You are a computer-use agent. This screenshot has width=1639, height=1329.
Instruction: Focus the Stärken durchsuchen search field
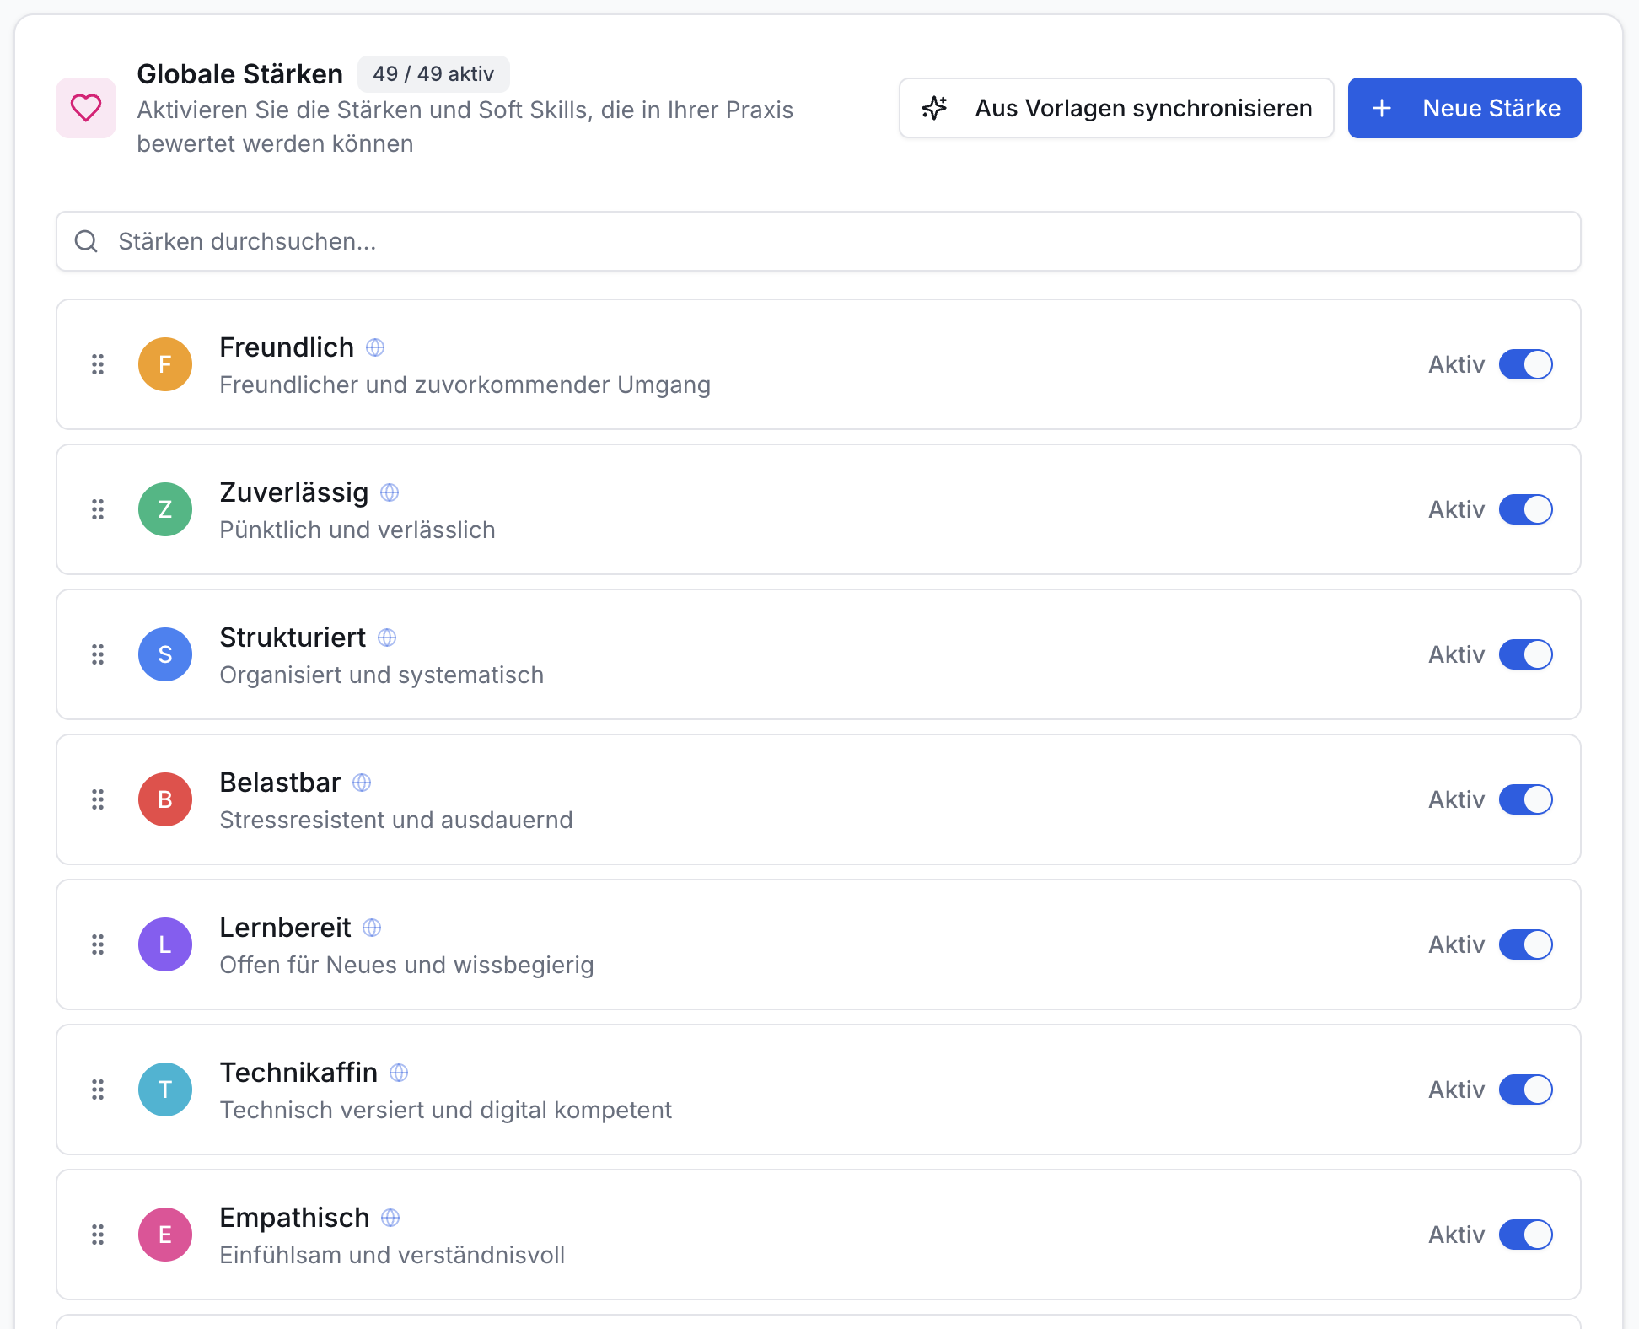click(x=818, y=241)
